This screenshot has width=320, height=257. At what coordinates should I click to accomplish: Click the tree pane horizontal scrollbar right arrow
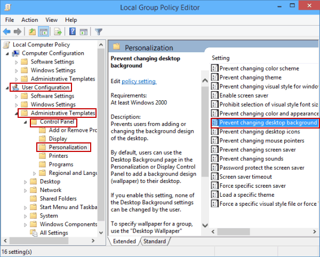pyautogui.click(x=93, y=240)
